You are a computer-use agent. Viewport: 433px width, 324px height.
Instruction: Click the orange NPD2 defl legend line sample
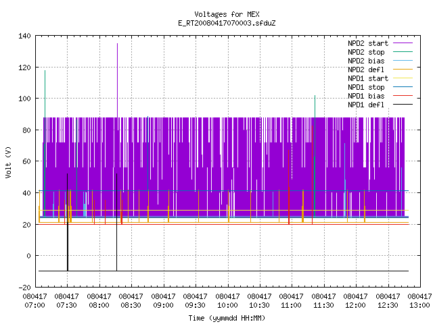click(x=403, y=70)
